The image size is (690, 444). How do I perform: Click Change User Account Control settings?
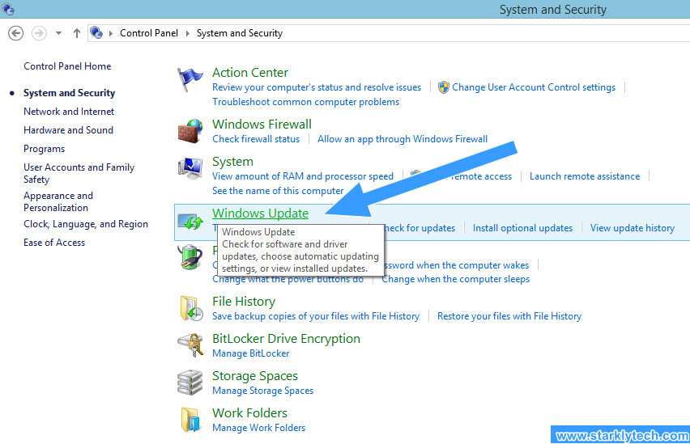534,87
